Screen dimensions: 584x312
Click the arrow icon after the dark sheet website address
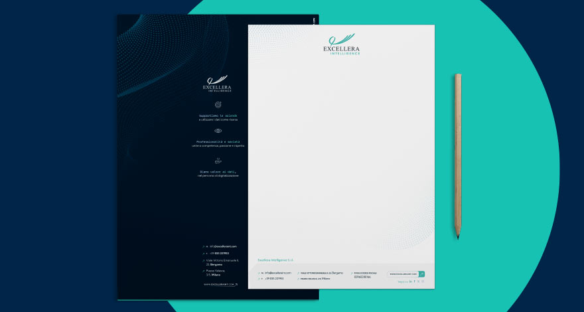[x=236, y=284]
